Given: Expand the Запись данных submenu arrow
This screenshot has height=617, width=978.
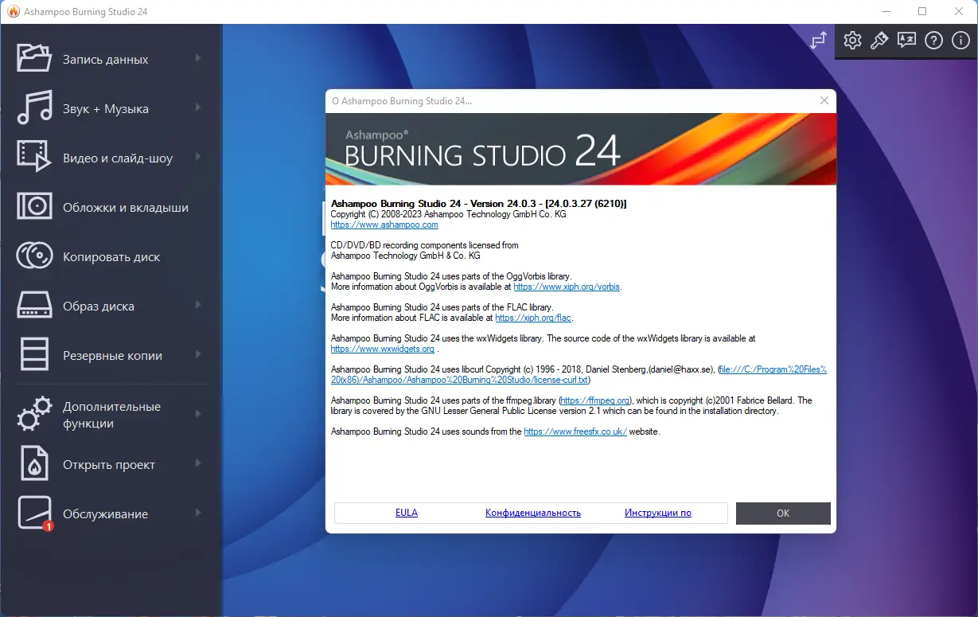Looking at the screenshot, I should click(199, 58).
